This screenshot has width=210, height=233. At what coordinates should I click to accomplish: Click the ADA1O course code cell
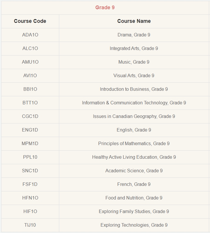[x=30, y=35]
